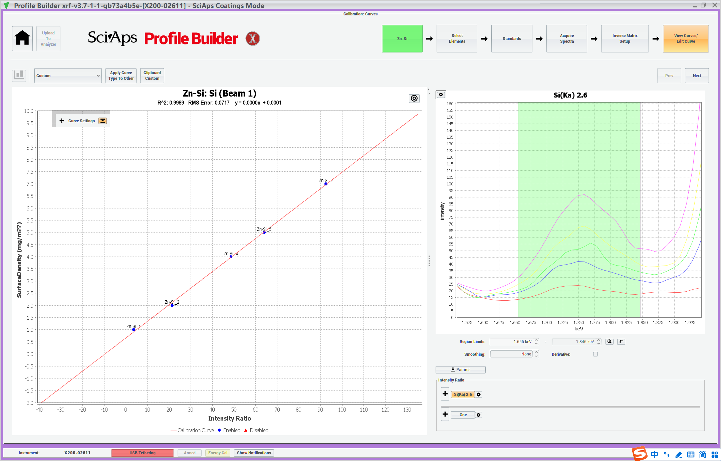Go to the Home screen icon
721x461 pixels.
click(x=22, y=38)
